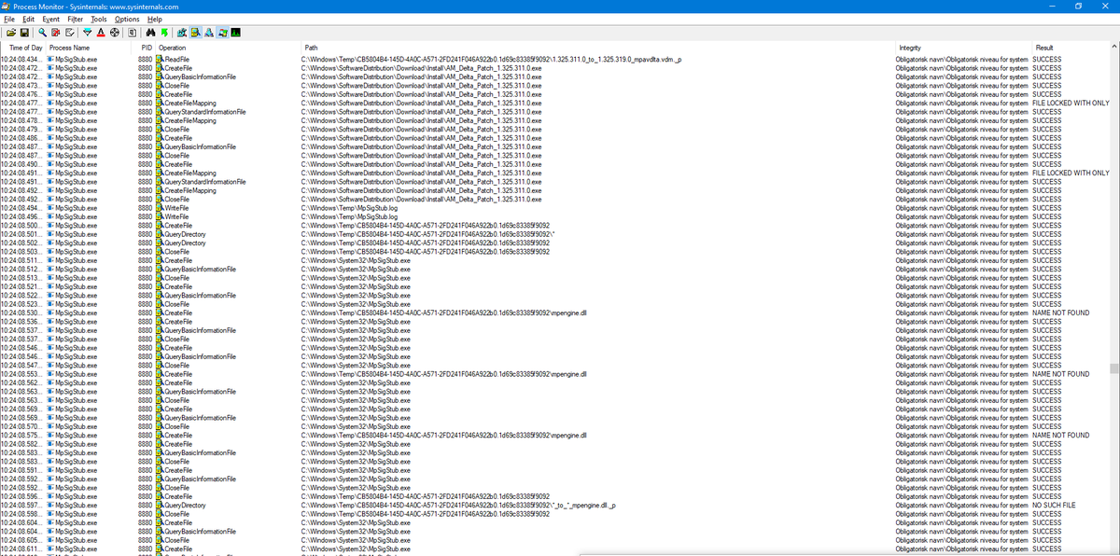The image size is (1120, 556).
Task: Open the Event menu
Action: pos(50,19)
